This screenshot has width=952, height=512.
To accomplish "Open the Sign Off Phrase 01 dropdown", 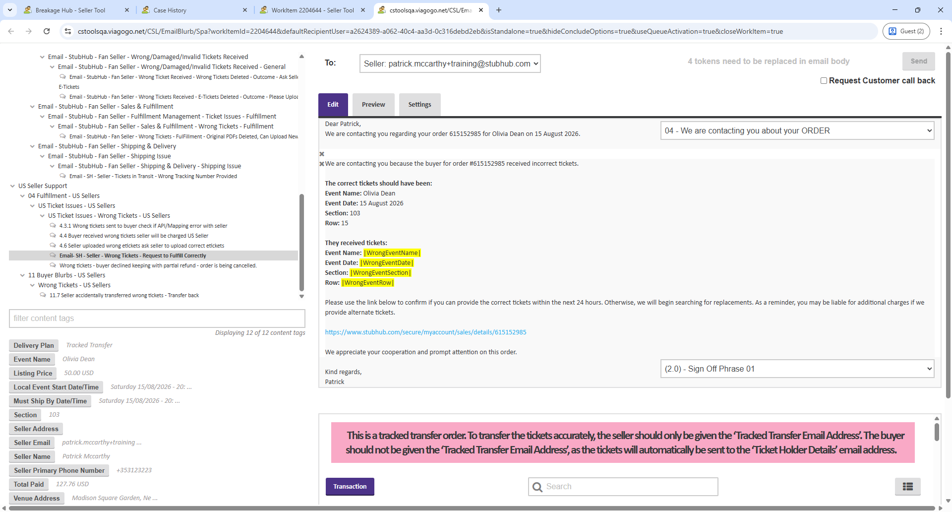I will coord(797,369).
